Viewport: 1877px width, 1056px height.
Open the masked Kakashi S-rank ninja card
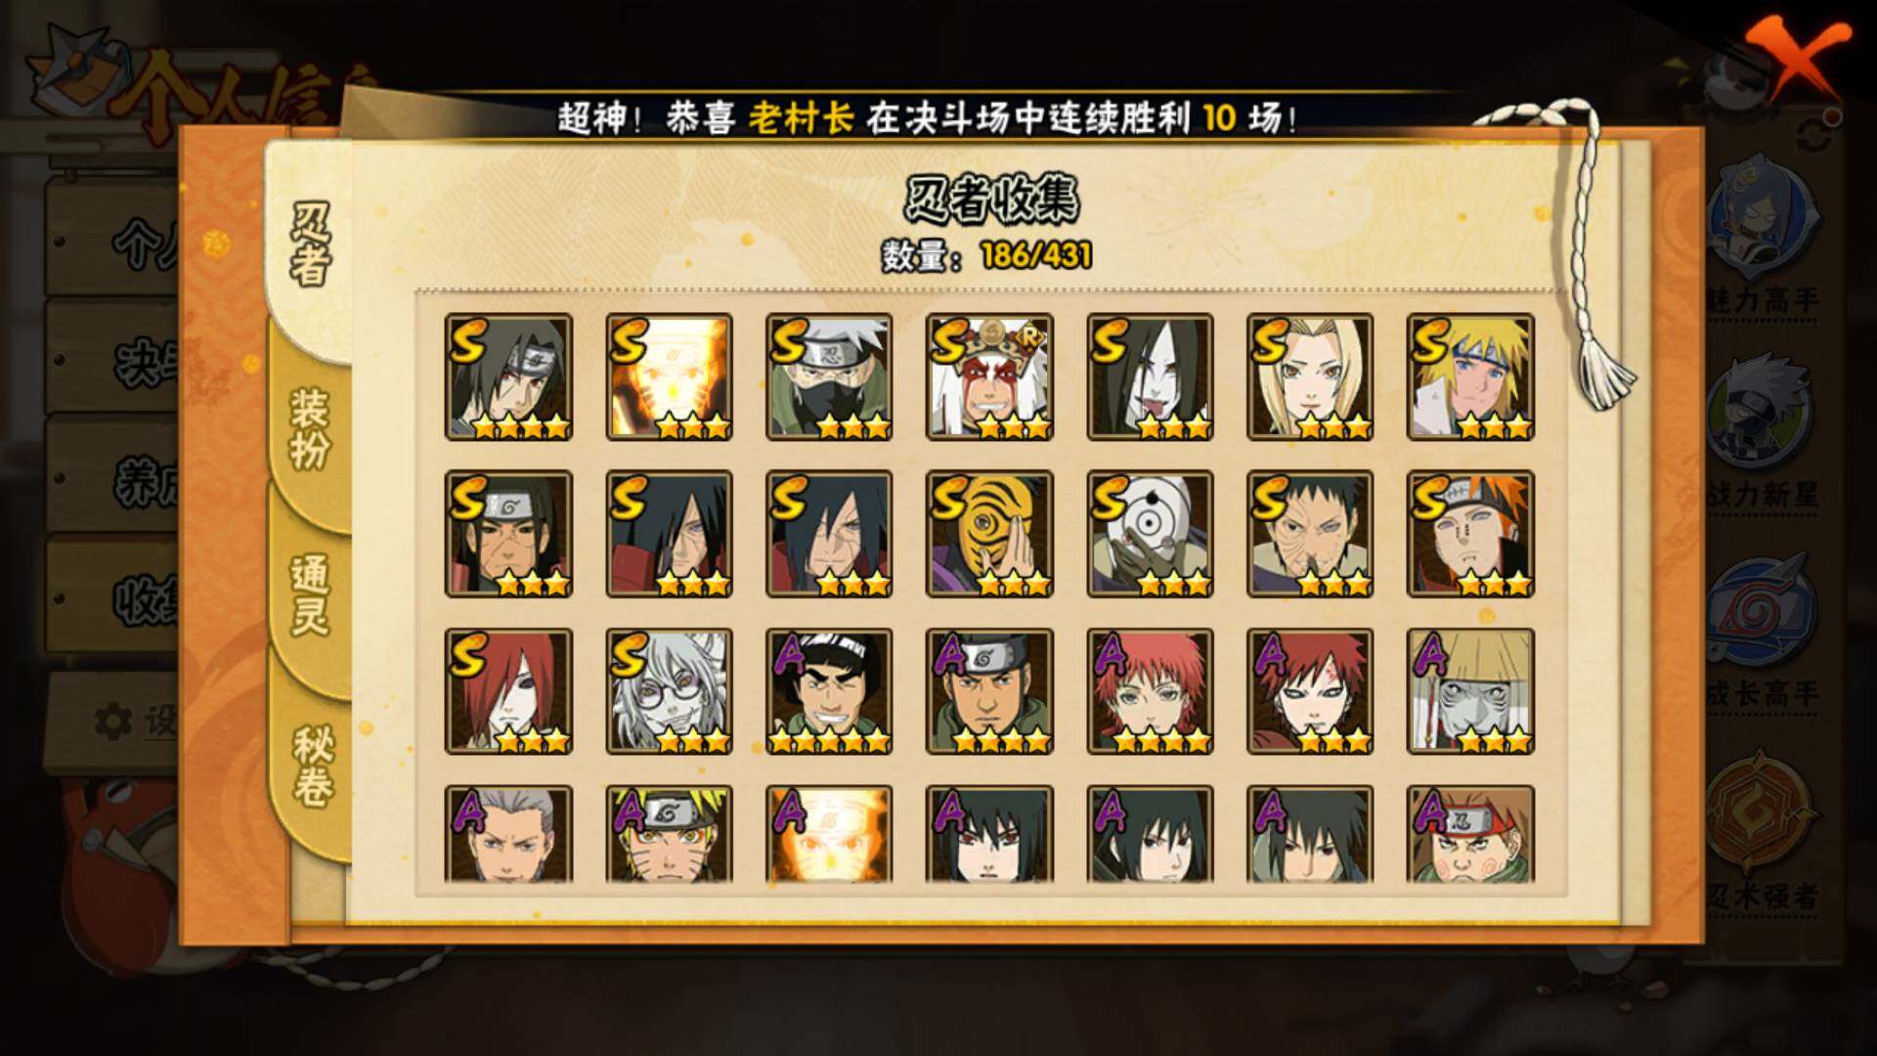(829, 377)
